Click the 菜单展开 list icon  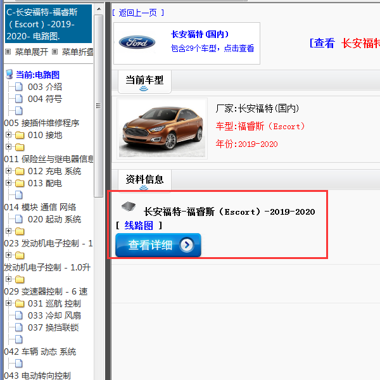(8, 52)
